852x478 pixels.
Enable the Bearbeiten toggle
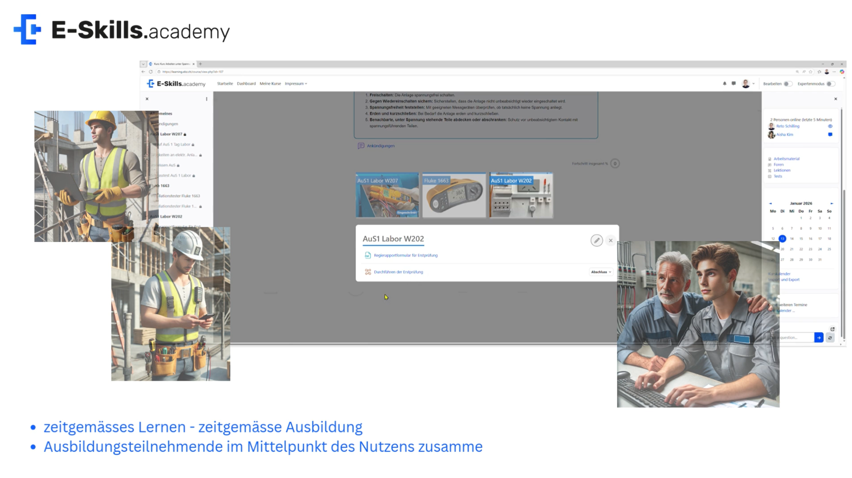coord(788,84)
